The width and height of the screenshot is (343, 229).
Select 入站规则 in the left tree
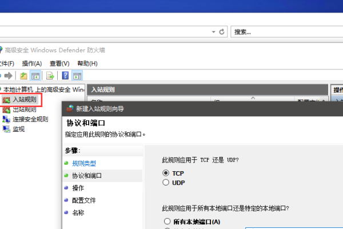click(x=23, y=100)
